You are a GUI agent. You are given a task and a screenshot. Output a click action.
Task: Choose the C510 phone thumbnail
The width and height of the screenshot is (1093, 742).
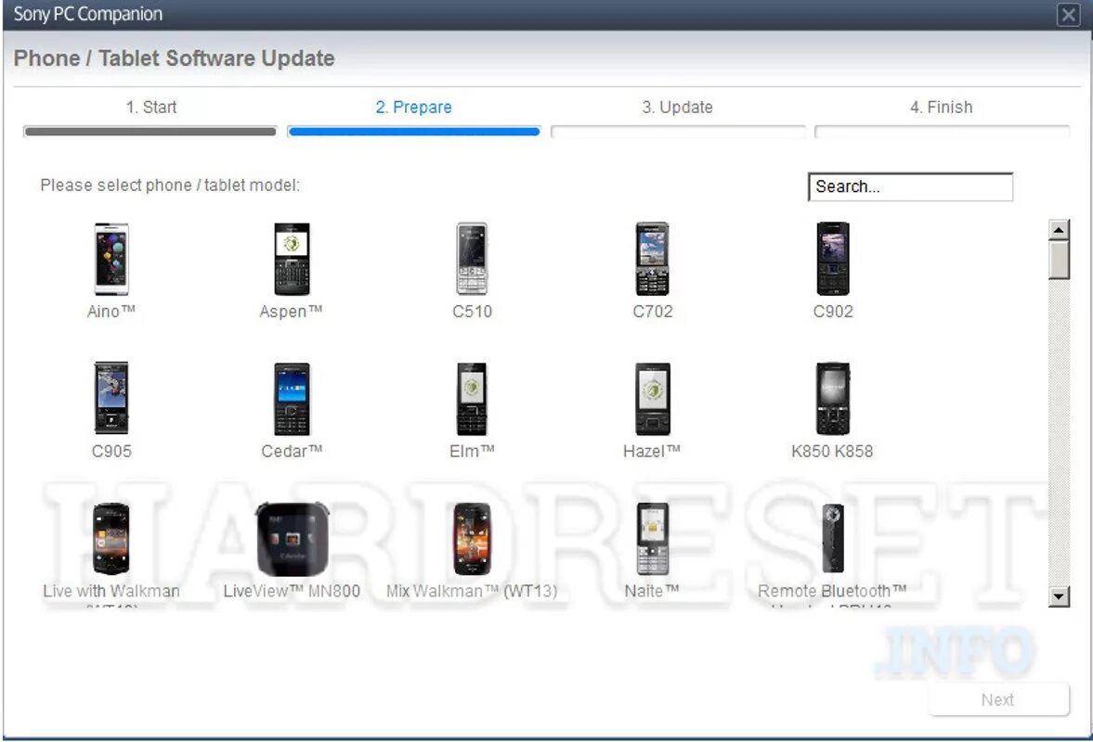pos(472,259)
